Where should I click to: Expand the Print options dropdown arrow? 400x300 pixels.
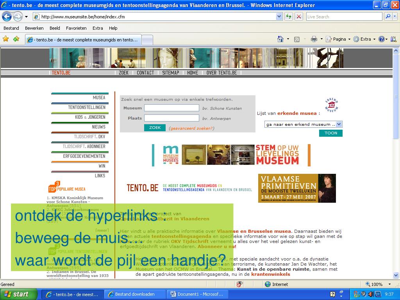[x=321, y=39]
